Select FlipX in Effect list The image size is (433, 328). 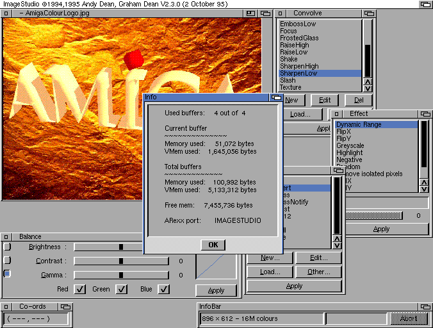click(x=377, y=132)
